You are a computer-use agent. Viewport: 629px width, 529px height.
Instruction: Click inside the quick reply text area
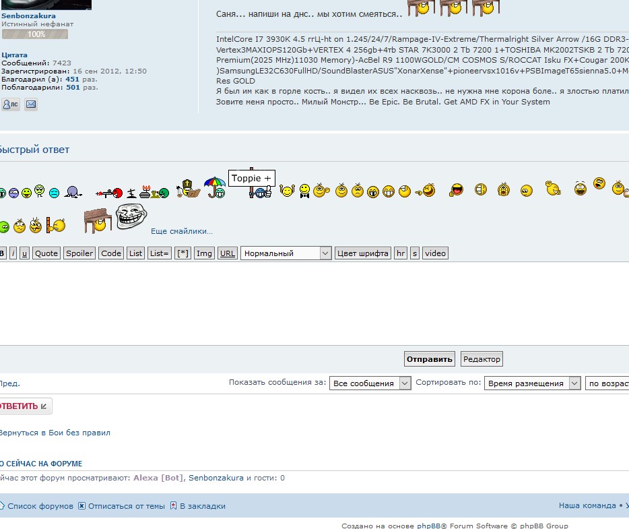(x=310, y=302)
